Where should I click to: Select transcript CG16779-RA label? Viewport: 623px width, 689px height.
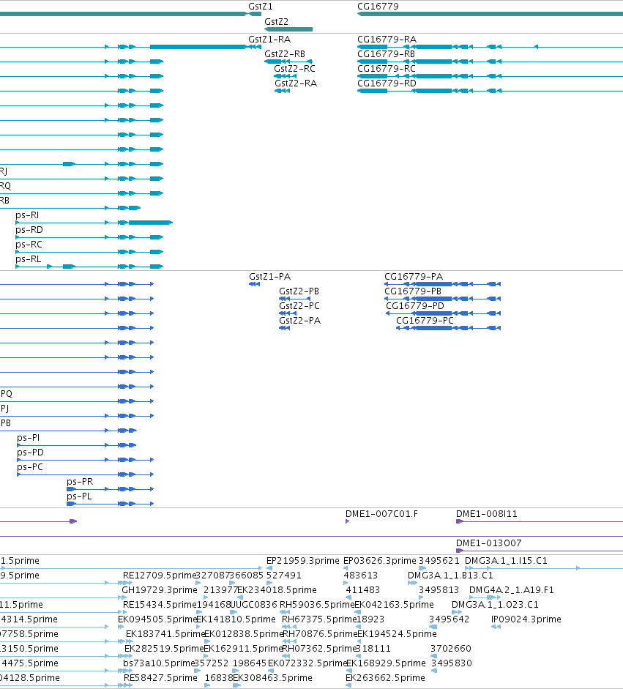[387, 39]
